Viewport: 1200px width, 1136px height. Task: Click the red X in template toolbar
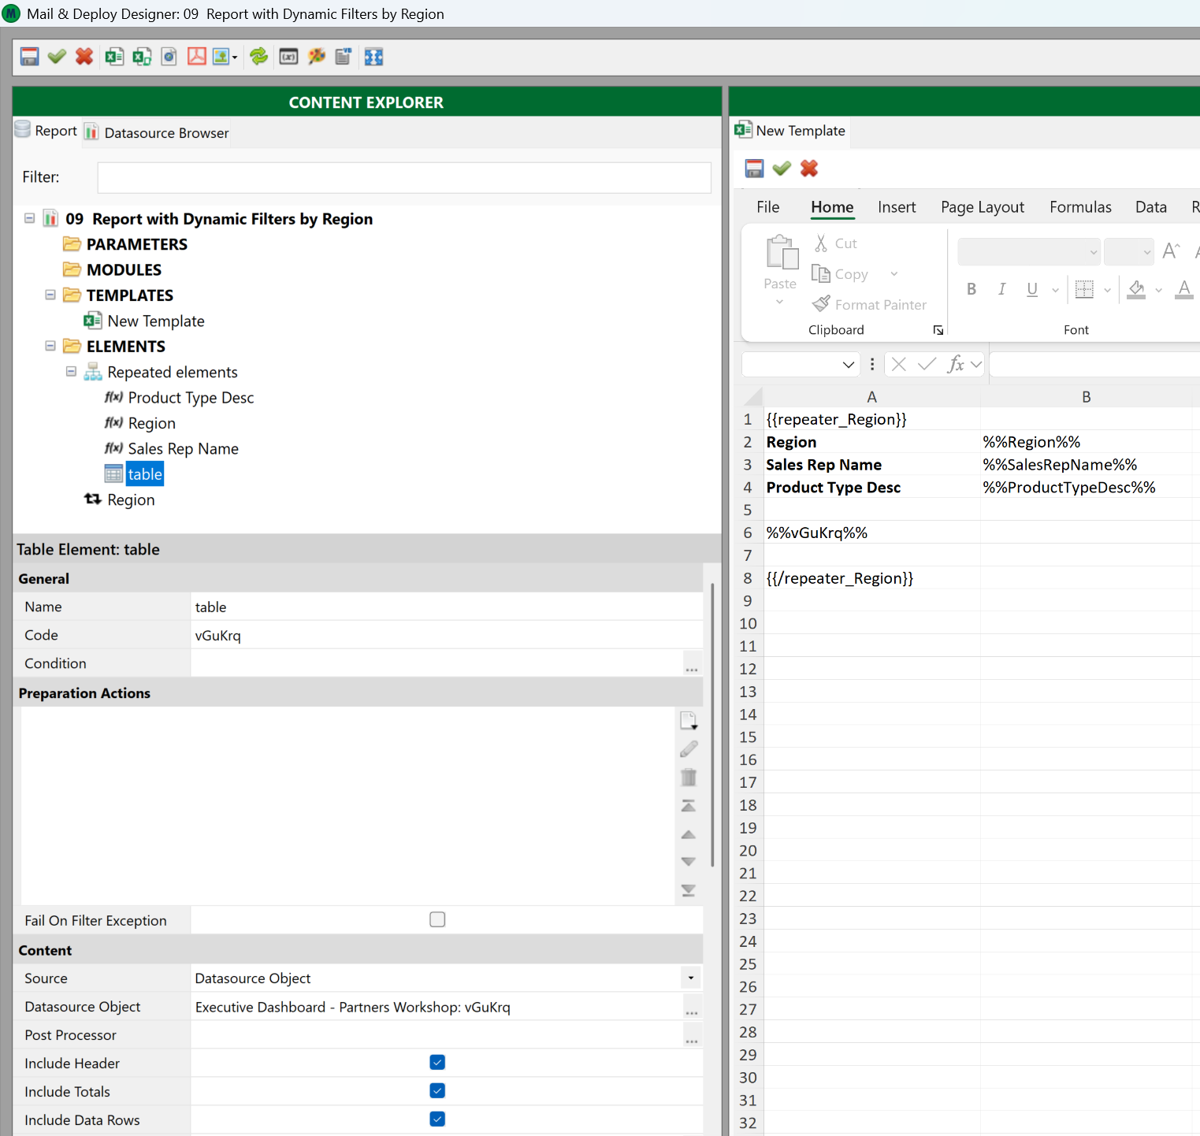pyautogui.click(x=809, y=169)
